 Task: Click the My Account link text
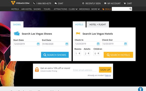pyautogui.click(x=114, y=4)
